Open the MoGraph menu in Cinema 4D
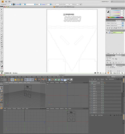The image size is (125, 134). click(x=39, y=77)
